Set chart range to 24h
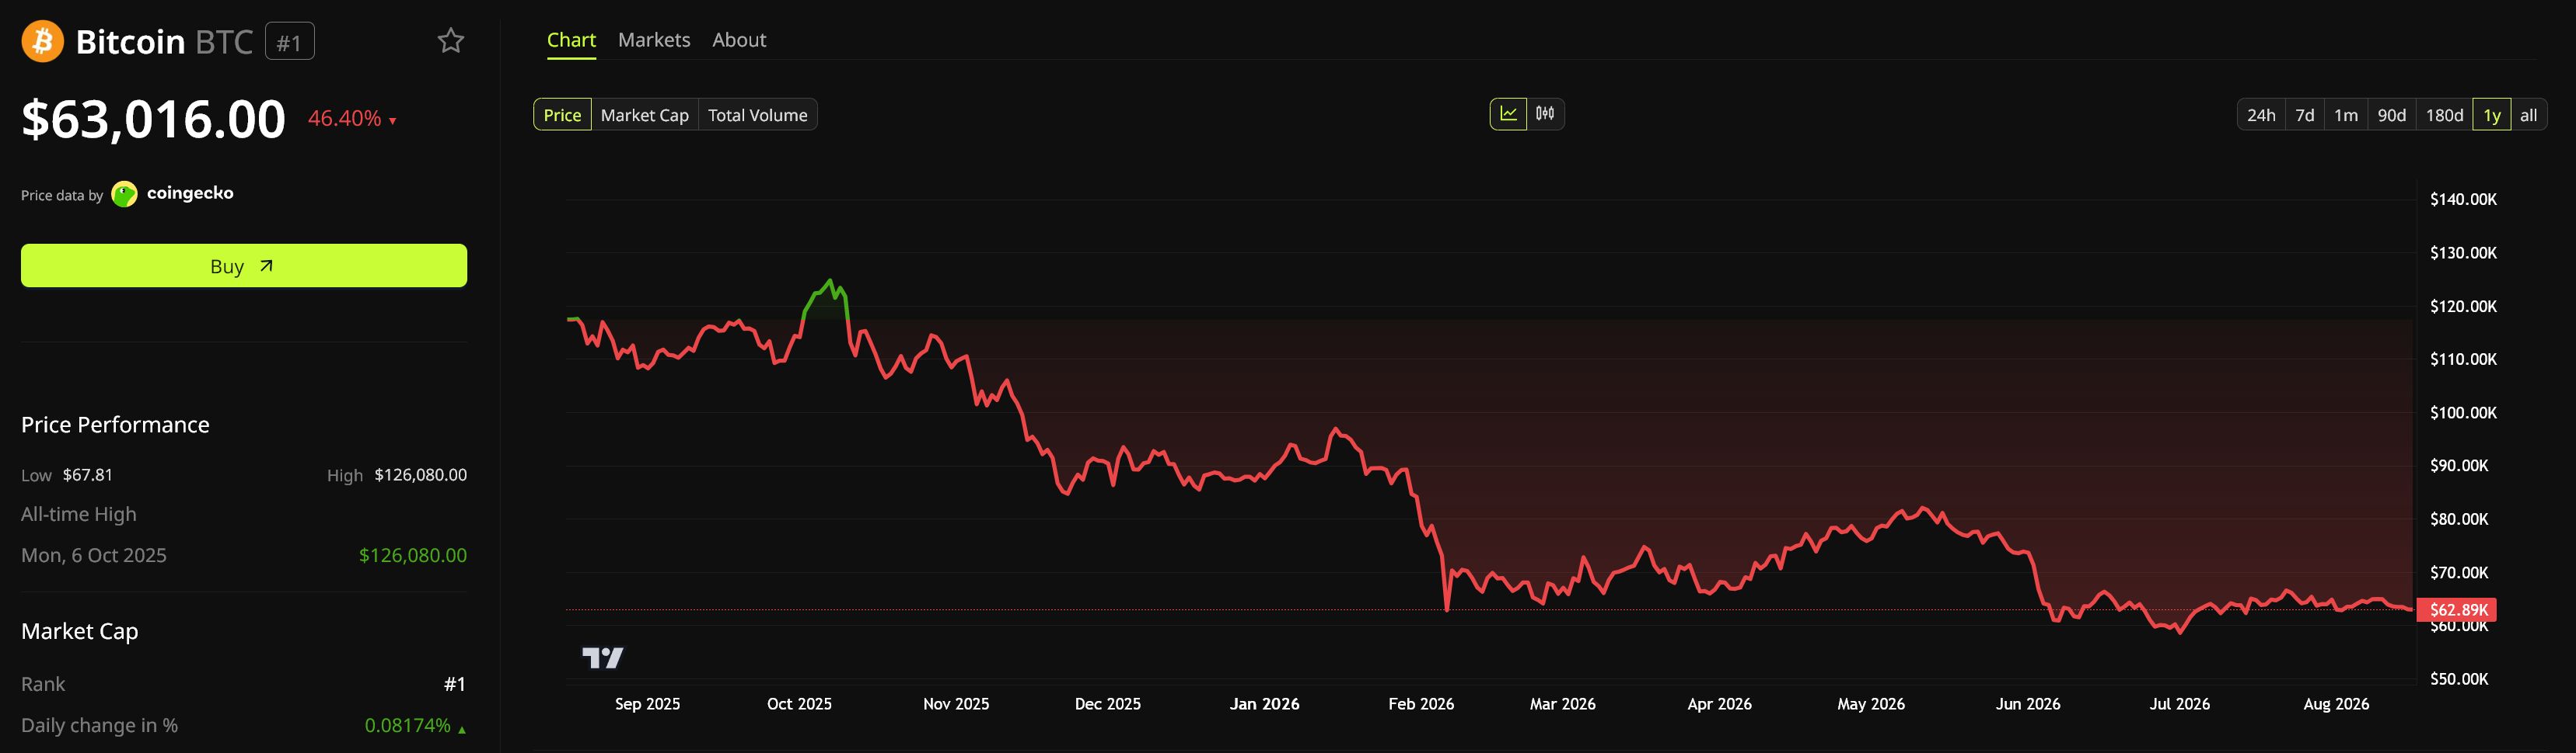Viewport: 2576px width, 753px height. [x=2261, y=115]
